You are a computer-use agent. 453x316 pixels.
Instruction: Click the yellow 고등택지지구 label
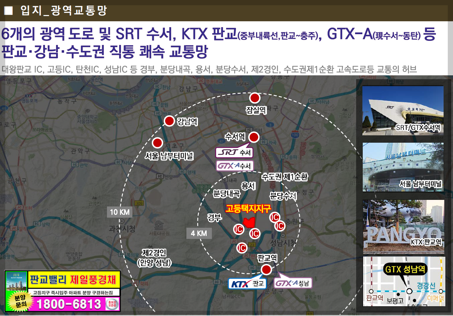248,209
